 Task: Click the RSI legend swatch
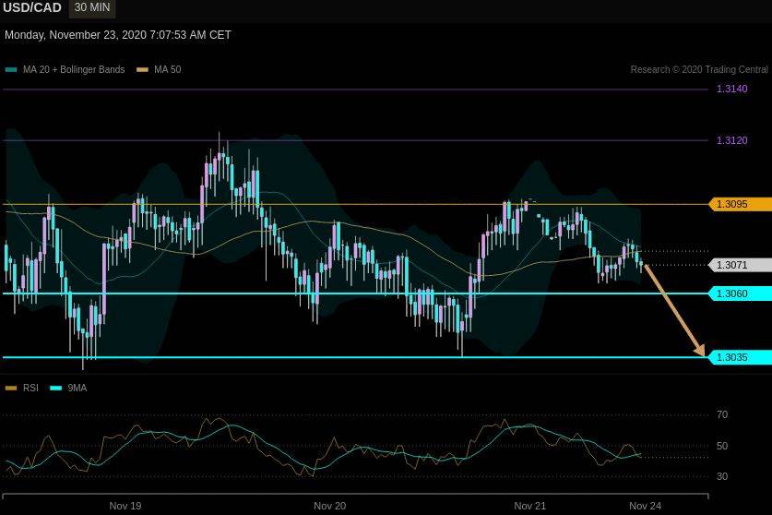[11, 388]
